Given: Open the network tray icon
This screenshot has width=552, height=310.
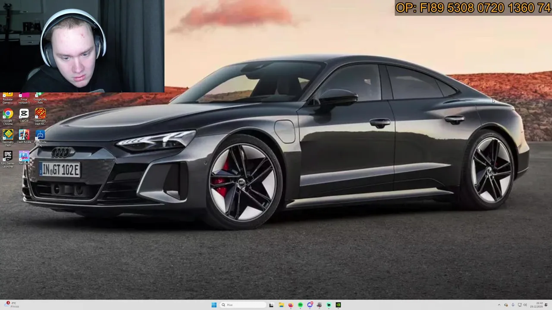Looking at the screenshot, I should (520, 305).
